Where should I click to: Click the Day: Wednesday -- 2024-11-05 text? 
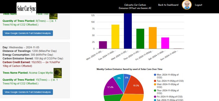(21, 47)
